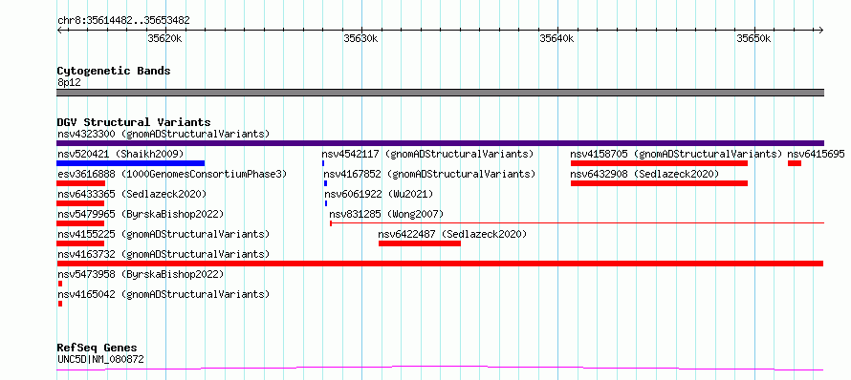Viewport: 851px width, 380px height.
Task: Open nsv5473958 (ByrskaBishop2022) label
Action: pos(140,274)
